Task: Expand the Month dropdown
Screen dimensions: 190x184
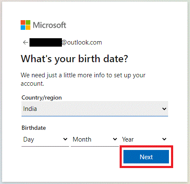Action: coord(95,139)
